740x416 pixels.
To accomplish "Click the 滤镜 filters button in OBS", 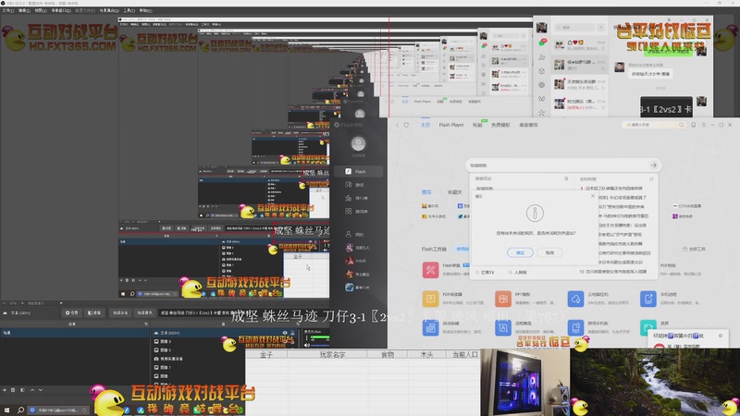I will 94,312.
